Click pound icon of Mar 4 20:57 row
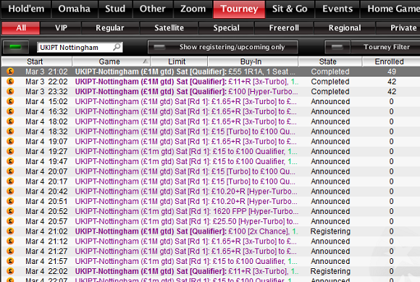The image size is (420, 282). coord(10,221)
